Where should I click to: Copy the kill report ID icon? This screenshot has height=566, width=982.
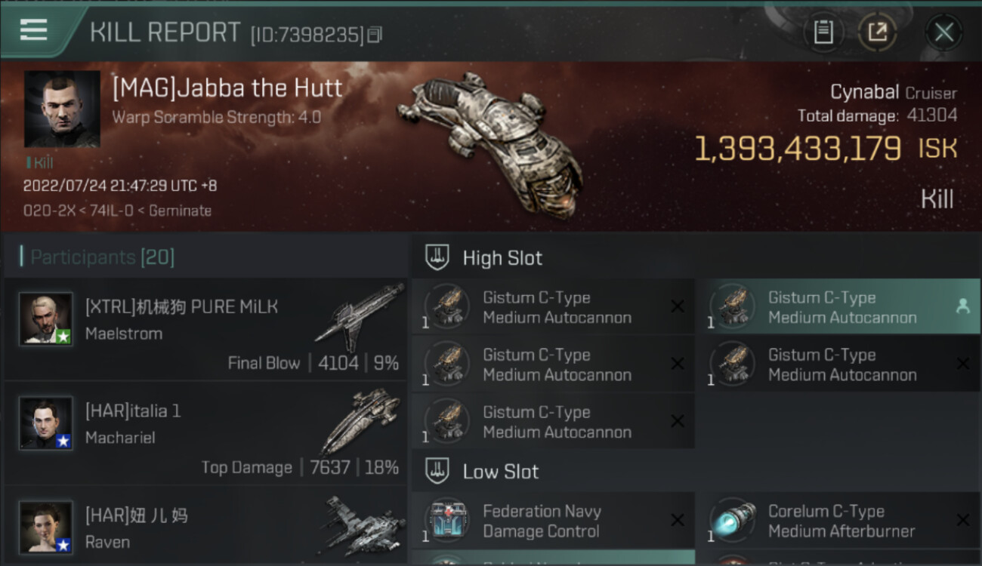point(375,35)
